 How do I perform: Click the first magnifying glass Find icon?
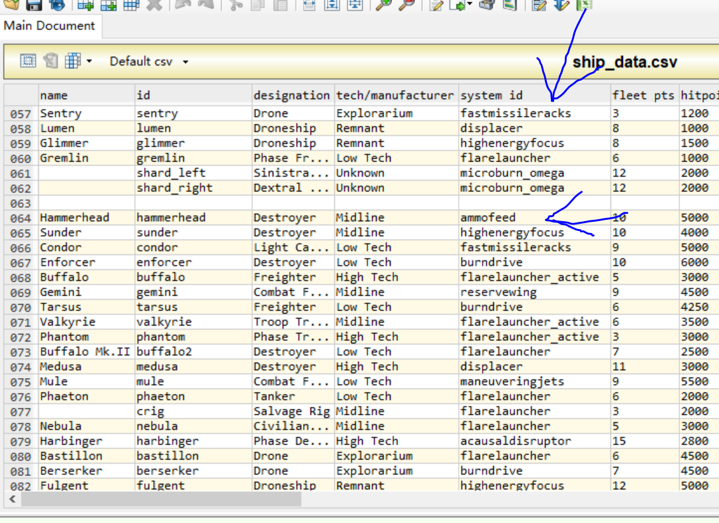coord(383,5)
